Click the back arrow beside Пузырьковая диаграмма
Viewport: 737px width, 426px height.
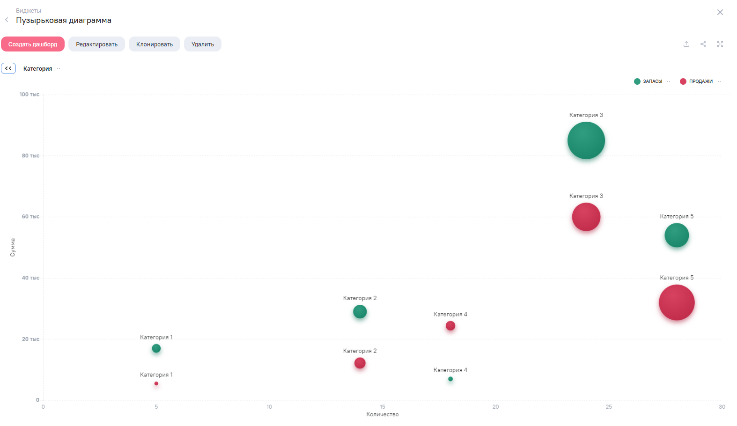pyautogui.click(x=7, y=20)
